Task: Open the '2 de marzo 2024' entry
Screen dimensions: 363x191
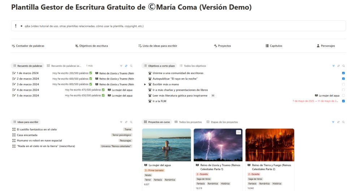Action: [28, 79]
